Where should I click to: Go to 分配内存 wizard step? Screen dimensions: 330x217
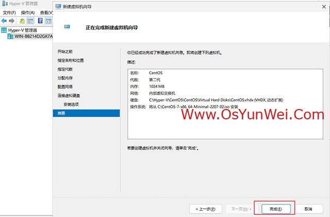tap(65, 78)
